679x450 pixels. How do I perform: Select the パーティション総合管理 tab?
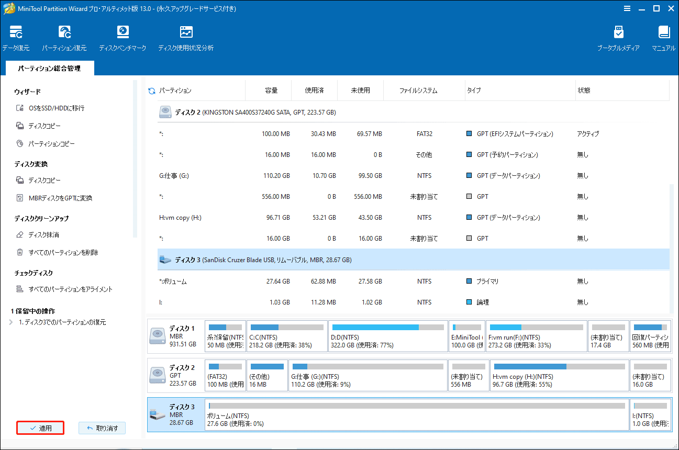coord(49,69)
